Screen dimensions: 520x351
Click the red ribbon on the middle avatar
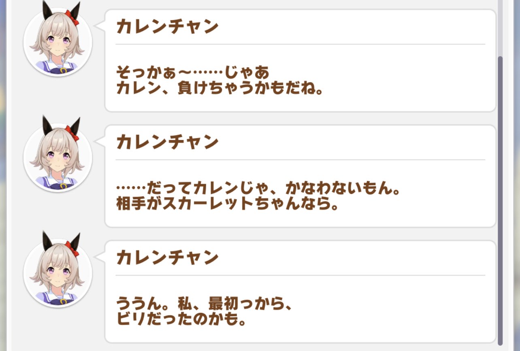(x=73, y=133)
